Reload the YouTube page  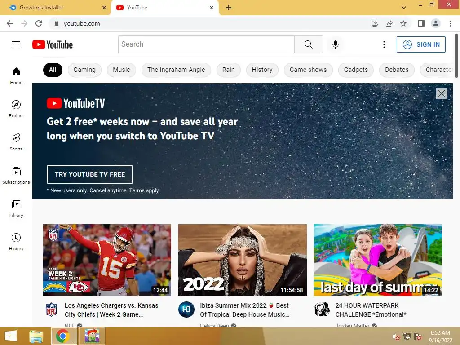pyautogui.click(x=39, y=23)
